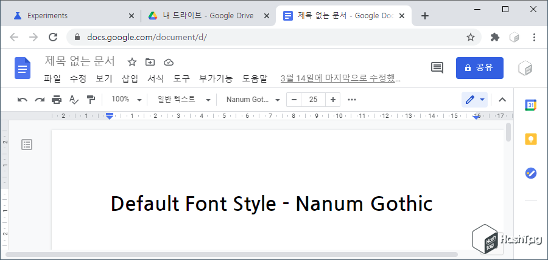
Task: Collapse the menus with up chevron
Action: pyautogui.click(x=502, y=100)
